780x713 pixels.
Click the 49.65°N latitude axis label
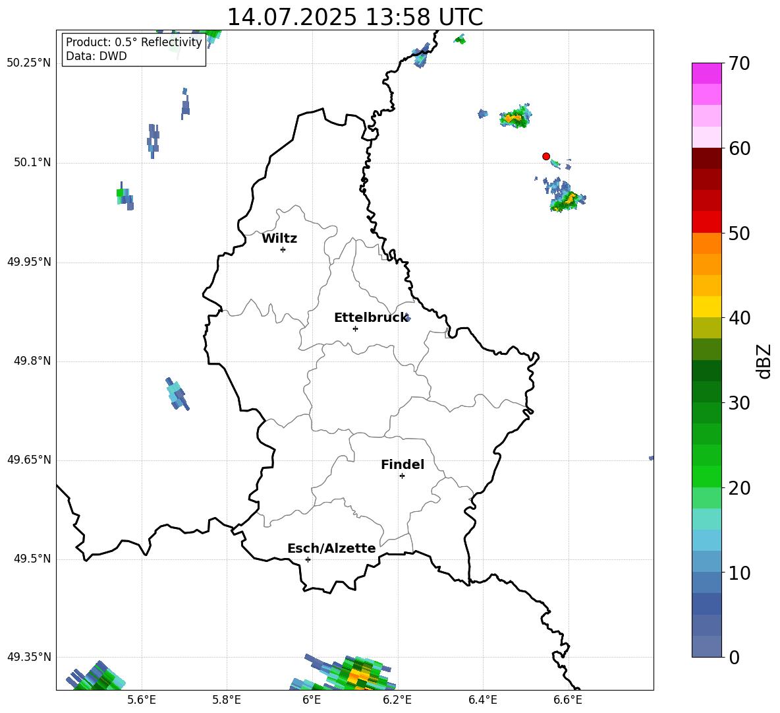29,460
